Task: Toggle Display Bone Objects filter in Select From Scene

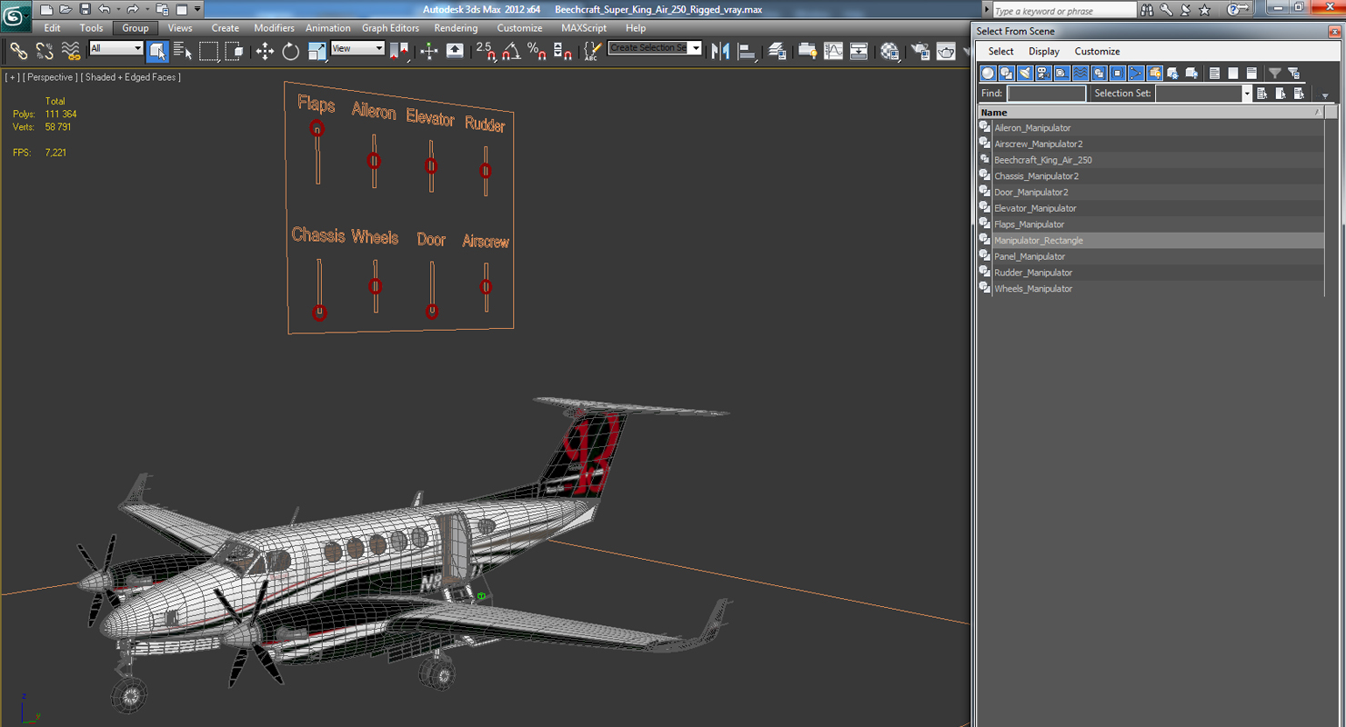Action: pyautogui.click(x=1136, y=73)
